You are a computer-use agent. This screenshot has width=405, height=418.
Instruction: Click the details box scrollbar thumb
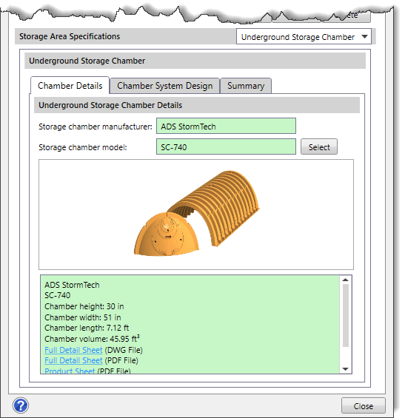[x=346, y=315]
